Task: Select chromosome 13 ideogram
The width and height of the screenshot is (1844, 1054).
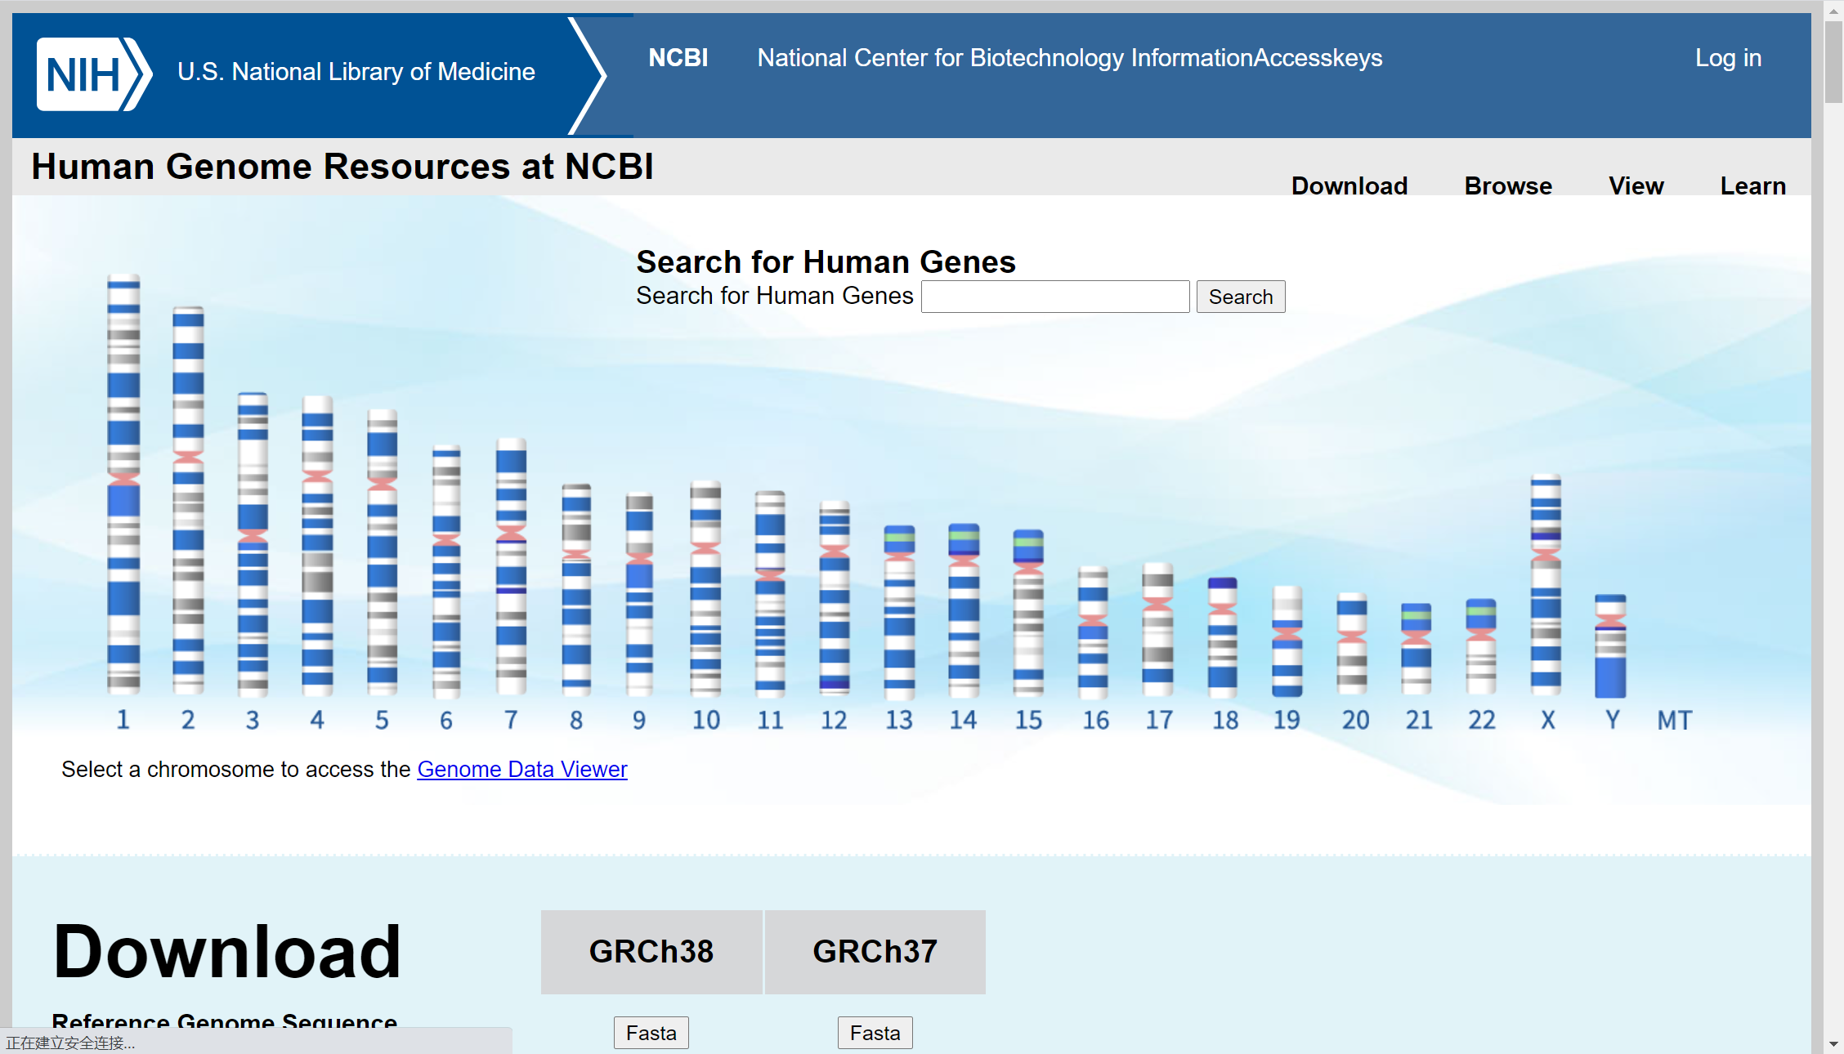Action: tap(899, 611)
